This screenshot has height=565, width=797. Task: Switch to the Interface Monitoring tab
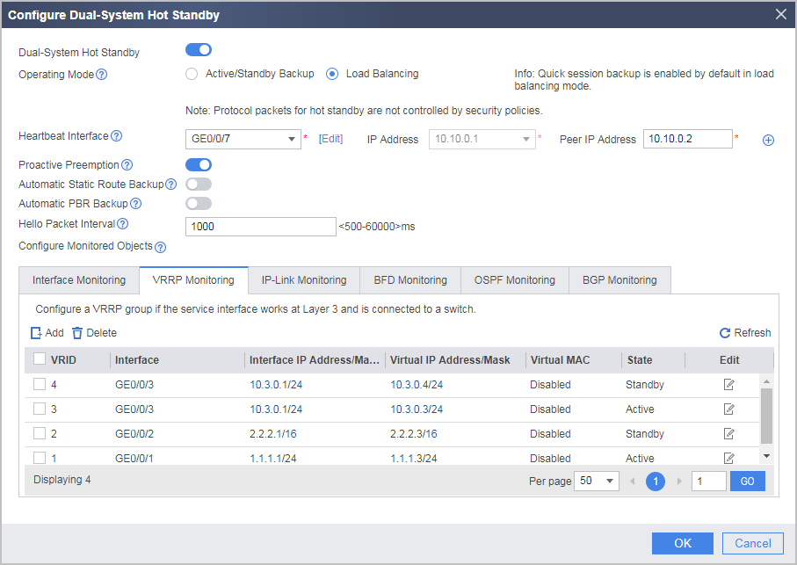[x=79, y=280]
